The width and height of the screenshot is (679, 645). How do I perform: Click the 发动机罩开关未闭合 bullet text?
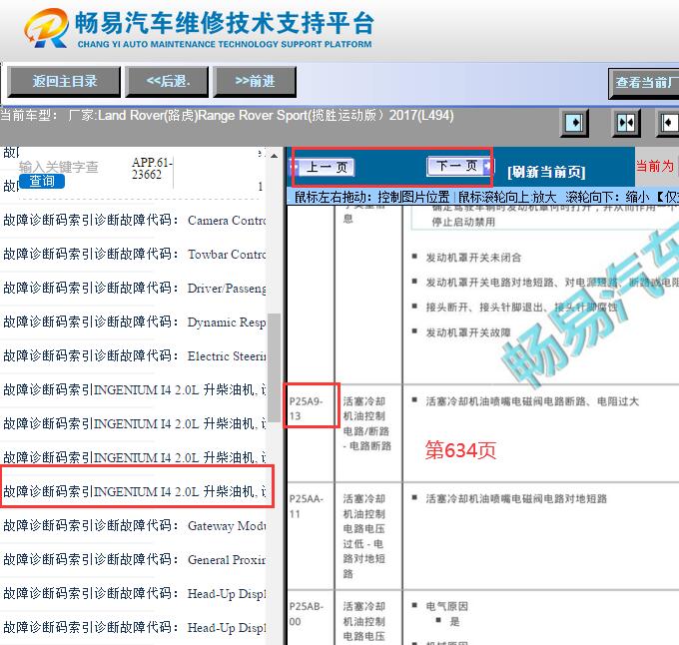click(x=473, y=258)
